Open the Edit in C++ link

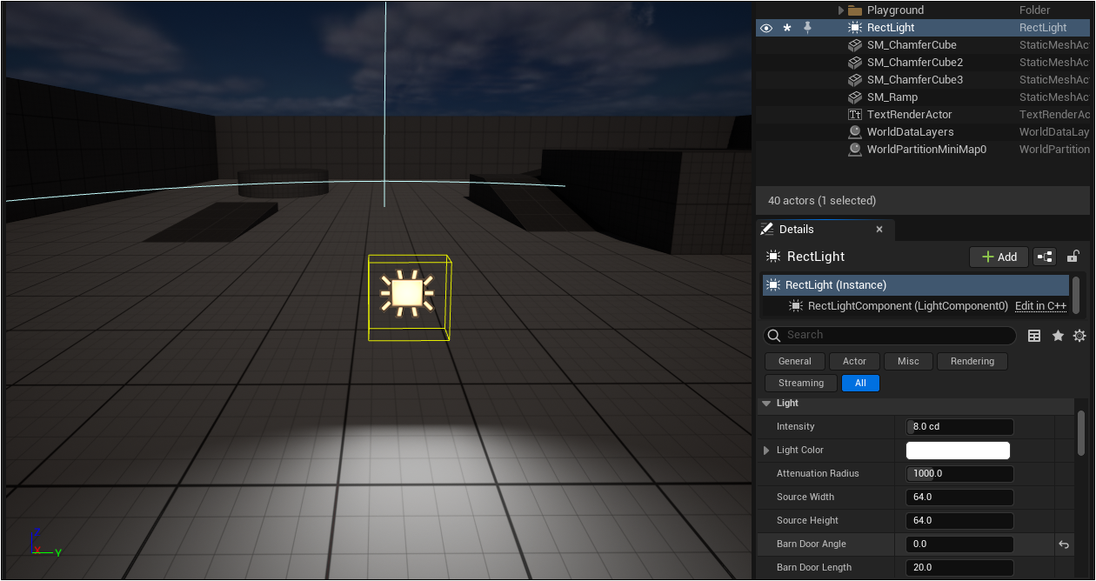1040,306
